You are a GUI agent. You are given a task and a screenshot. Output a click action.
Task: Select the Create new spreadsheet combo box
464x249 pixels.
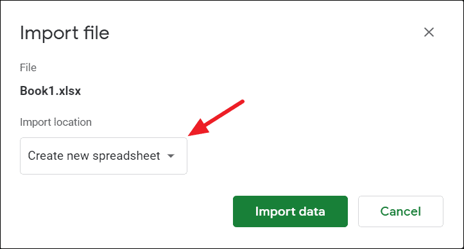[103, 156]
